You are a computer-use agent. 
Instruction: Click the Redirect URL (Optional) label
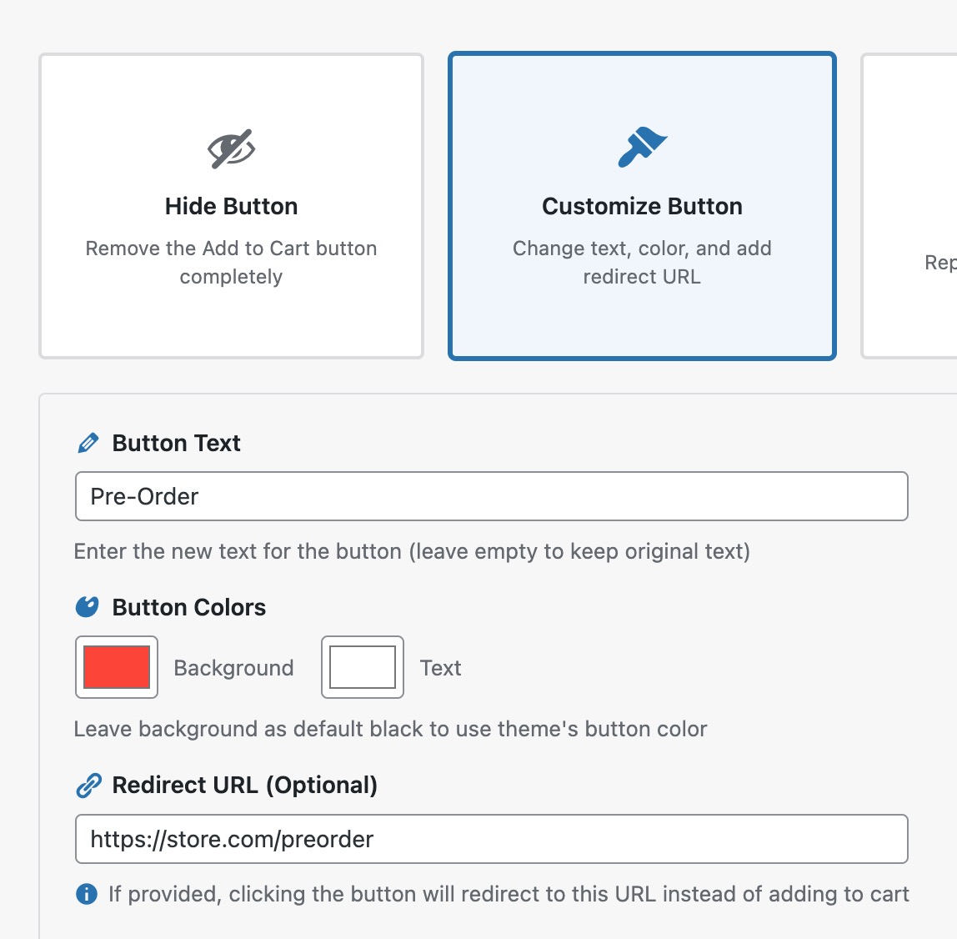pyautogui.click(x=245, y=785)
